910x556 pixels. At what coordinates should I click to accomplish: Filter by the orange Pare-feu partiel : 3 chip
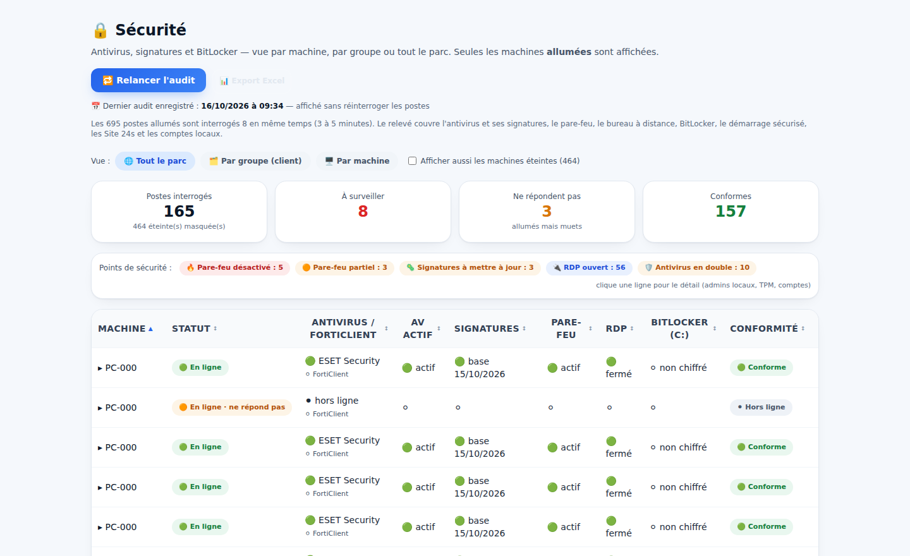[345, 268]
